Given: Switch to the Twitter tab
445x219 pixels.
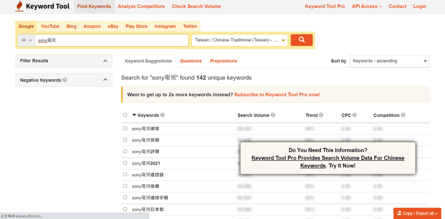Looking at the screenshot, I should pos(190,26).
